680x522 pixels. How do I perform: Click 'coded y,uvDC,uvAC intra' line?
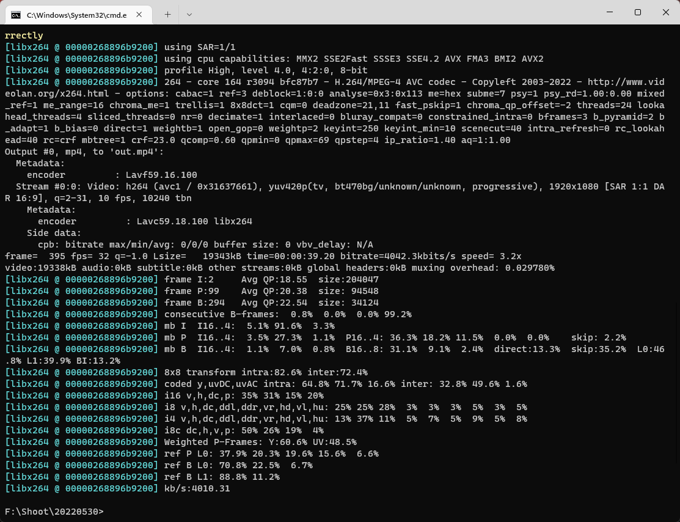tap(266, 384)
